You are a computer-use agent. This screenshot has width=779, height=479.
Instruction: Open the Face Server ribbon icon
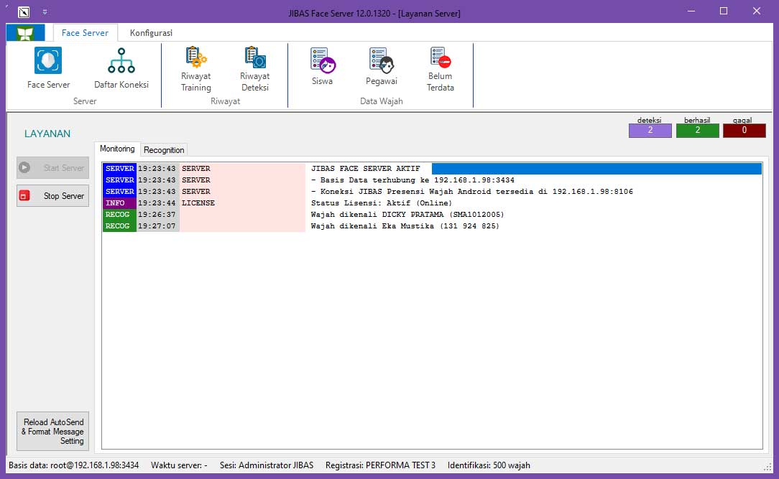coord(48,68)
